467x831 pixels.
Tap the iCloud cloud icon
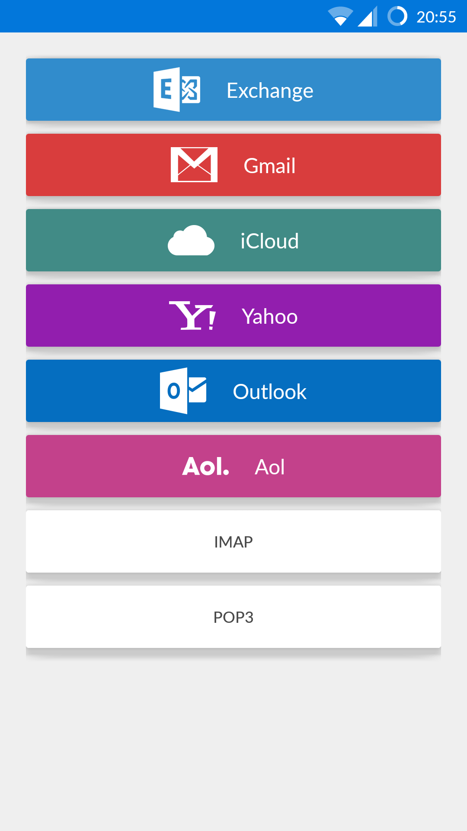coord(191,240)
